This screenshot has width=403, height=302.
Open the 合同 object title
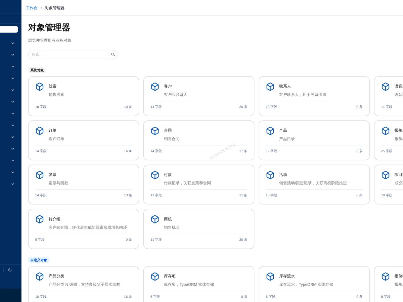168,131
